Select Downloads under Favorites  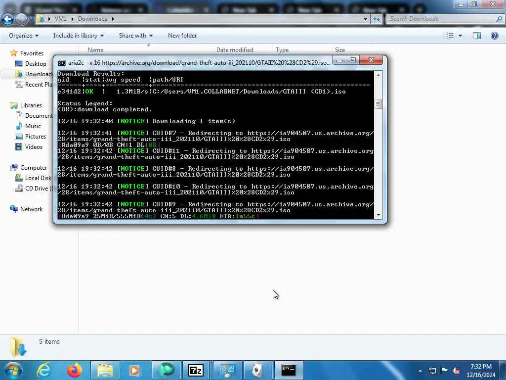34,74
